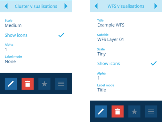Go to the previous panel from Cluster visualisations
162x122 pixels.
coord(6,6)
